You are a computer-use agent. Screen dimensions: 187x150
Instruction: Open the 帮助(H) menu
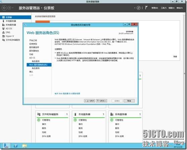coord(180,8)
